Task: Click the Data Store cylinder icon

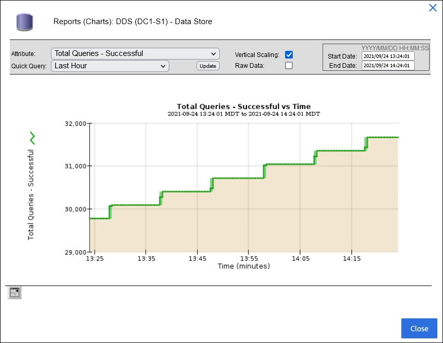Action: (24, 22)
